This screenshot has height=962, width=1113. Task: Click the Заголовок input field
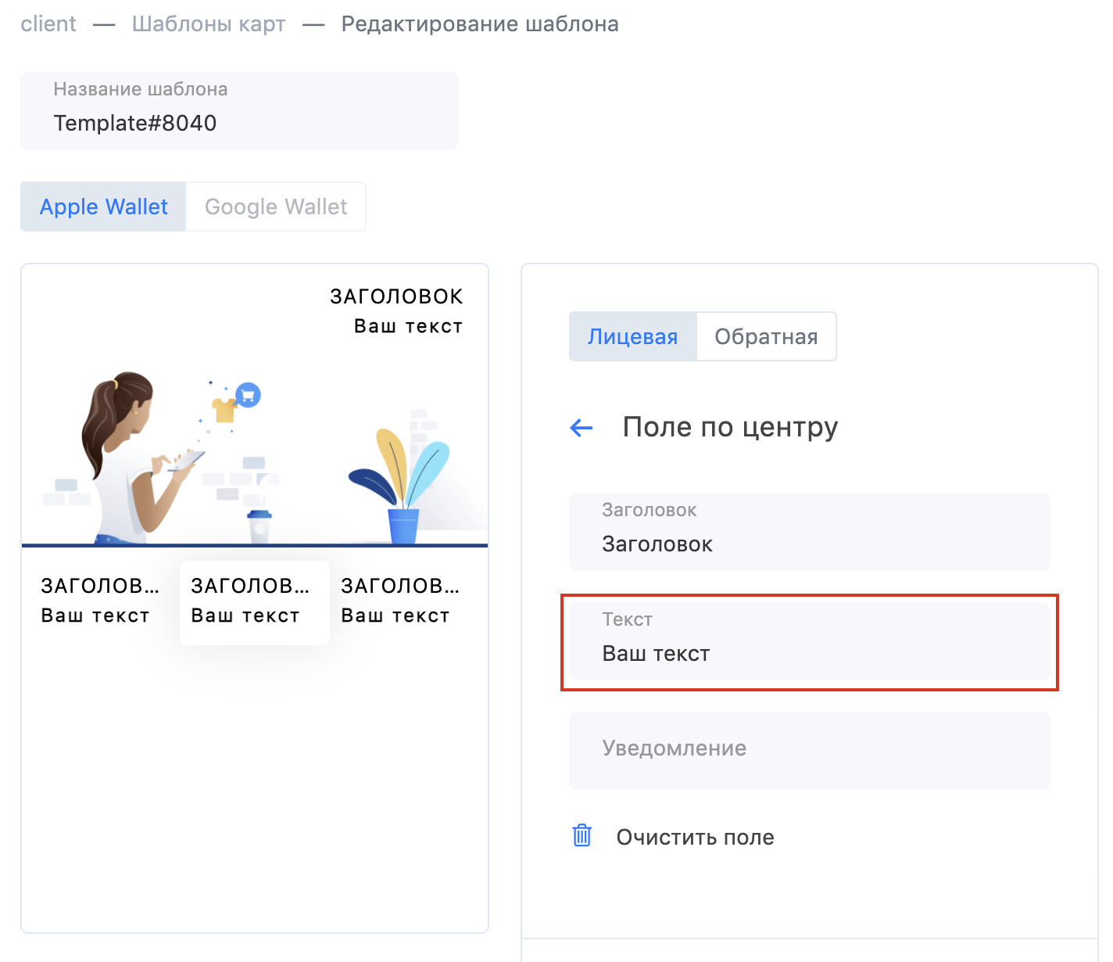pyautogui.click(x=810, y=532)
